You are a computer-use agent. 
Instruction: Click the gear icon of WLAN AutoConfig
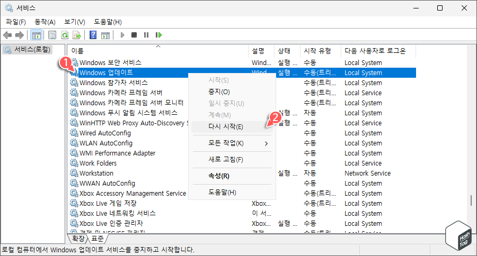(x=74, y=143)
